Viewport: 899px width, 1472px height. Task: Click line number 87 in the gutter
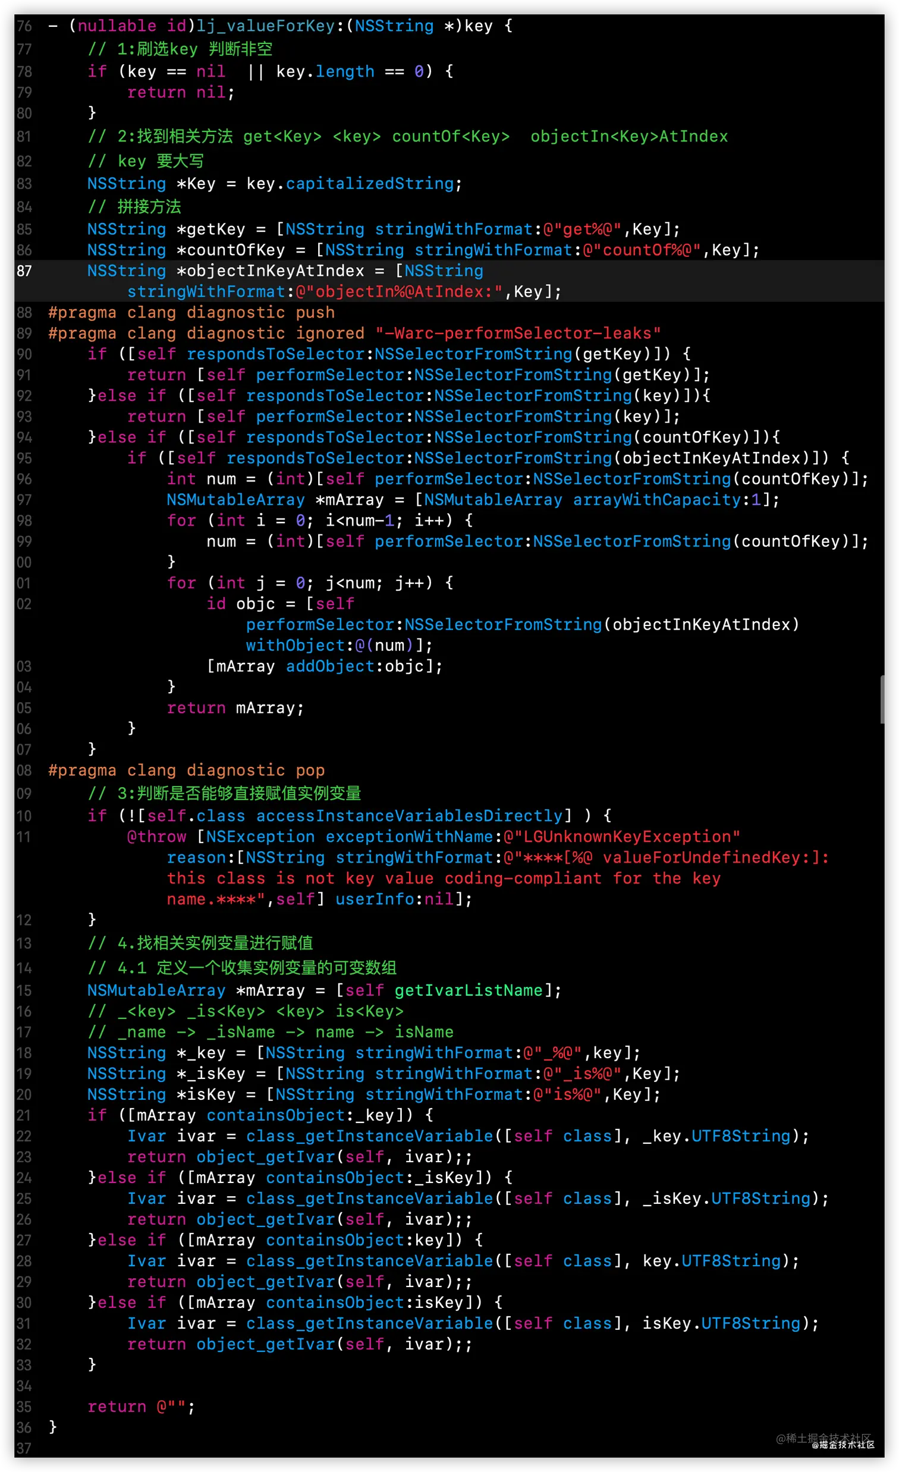24,271
